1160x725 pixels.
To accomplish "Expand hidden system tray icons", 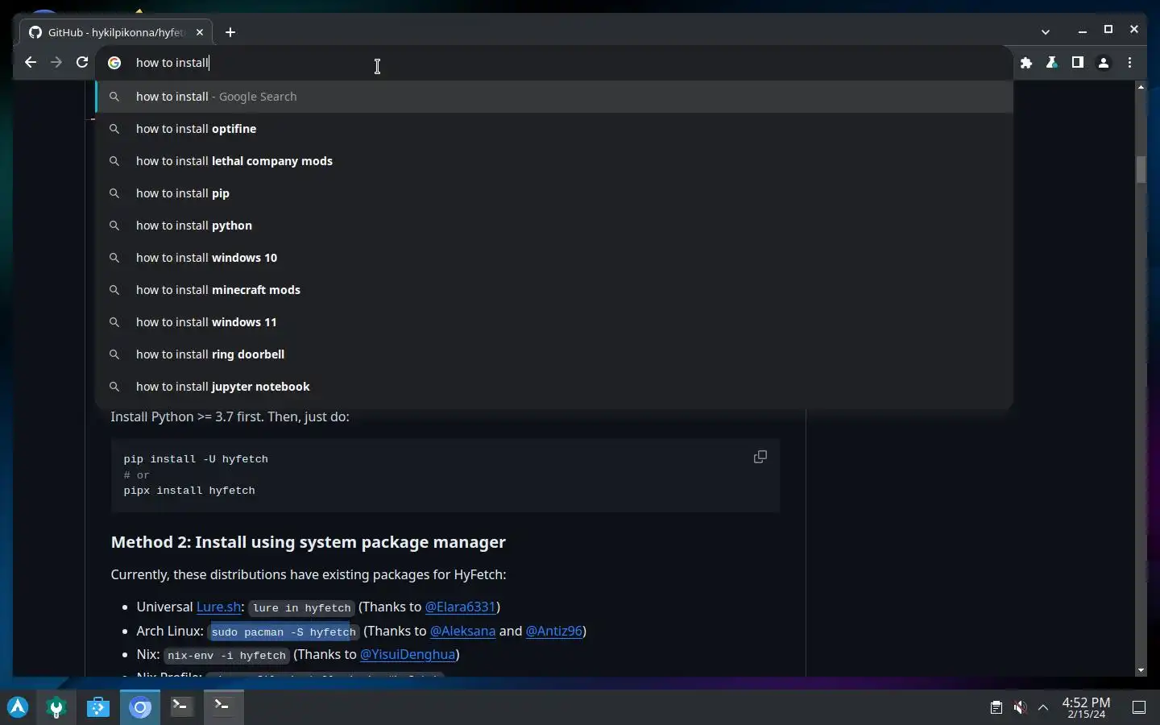I will [1043, 707].
